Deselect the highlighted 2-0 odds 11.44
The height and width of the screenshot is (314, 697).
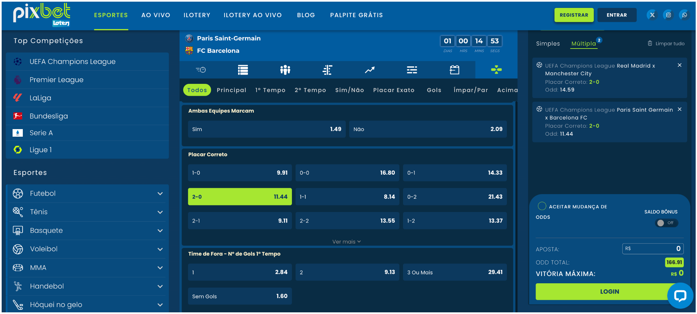240,196
